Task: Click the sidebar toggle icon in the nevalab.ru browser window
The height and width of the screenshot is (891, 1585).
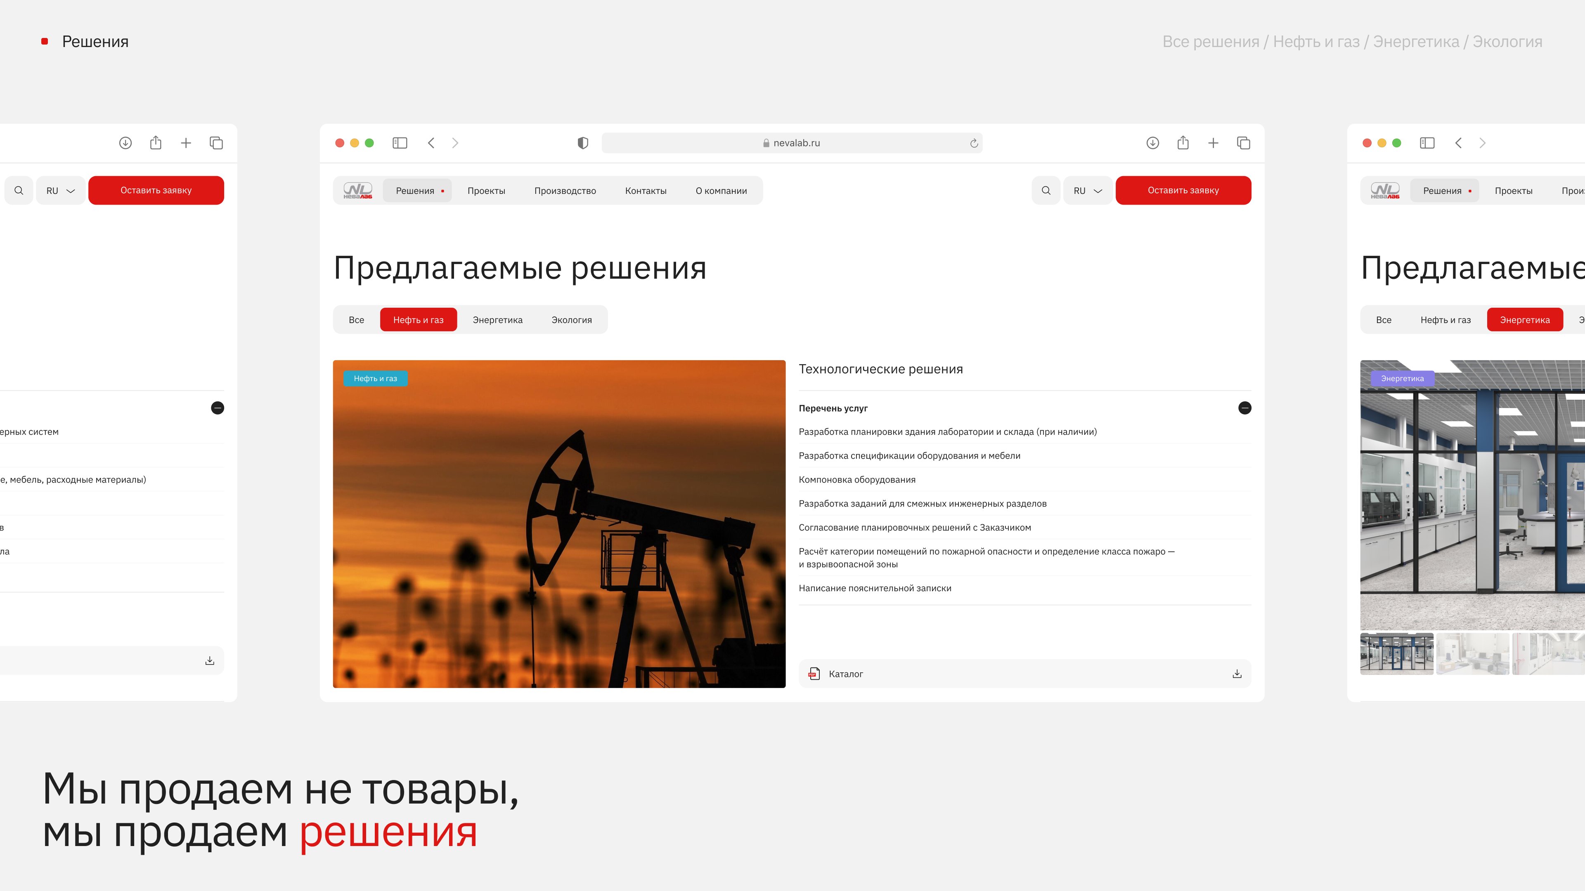Action: click(400, 143)
